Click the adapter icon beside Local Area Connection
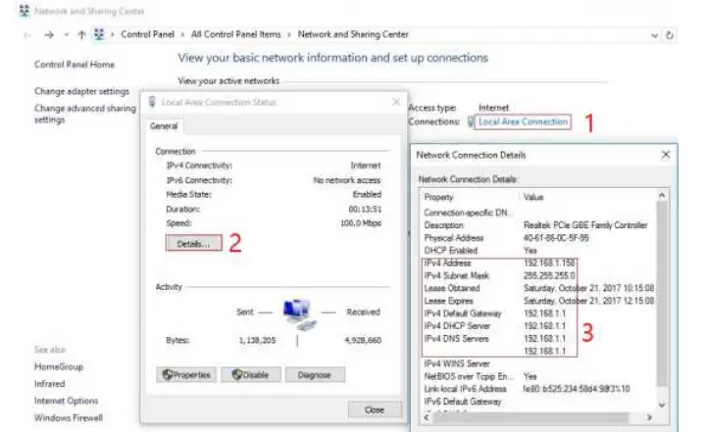 click(472, 121)
